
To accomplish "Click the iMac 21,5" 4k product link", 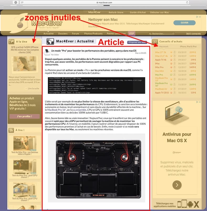I will tap(161, 56).
